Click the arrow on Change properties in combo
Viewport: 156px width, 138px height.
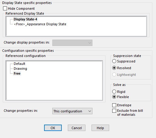[90, 111]
